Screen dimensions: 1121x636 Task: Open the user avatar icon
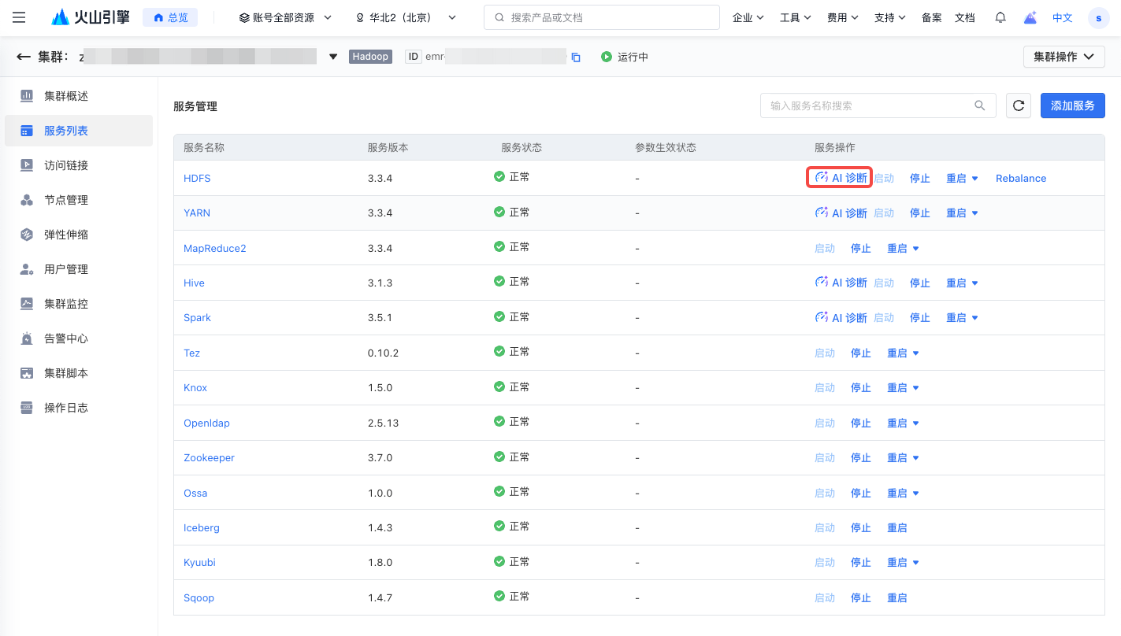click(x=1098, y=18)
